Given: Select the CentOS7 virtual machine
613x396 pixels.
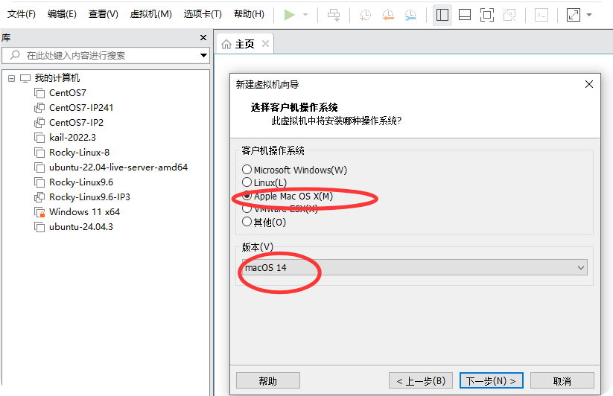Looking at the screenshot, I should [x=68, y=93].
